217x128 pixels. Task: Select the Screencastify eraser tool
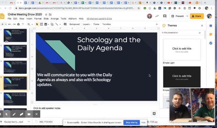(x=21, y=114)
